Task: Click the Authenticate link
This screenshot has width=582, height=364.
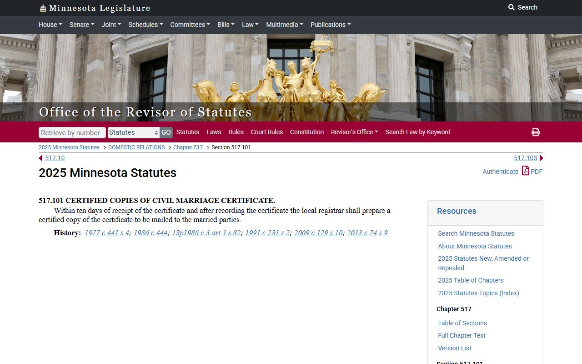Action: [501, 172]
